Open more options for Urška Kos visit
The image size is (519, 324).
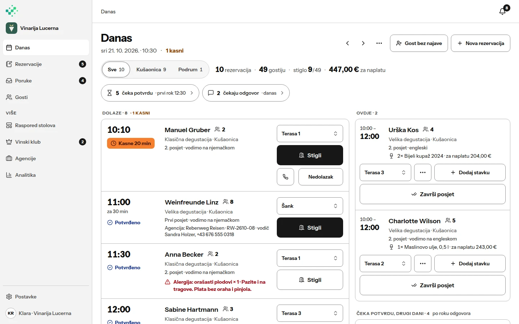423,172
